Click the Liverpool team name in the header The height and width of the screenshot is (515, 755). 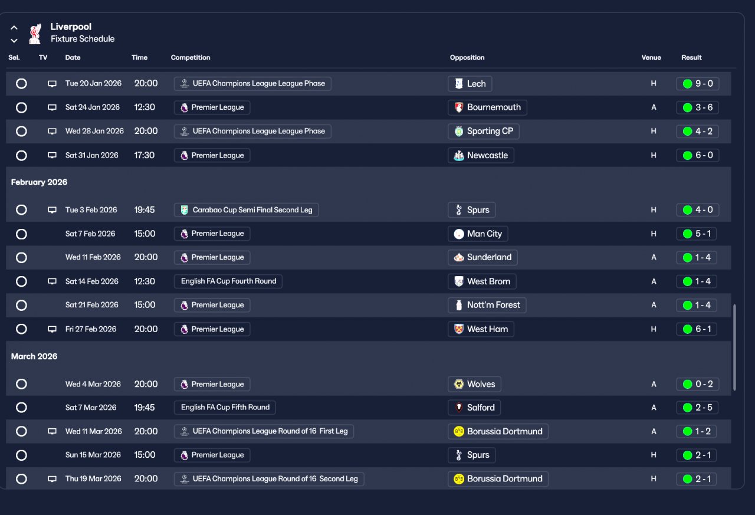point(71,27)
